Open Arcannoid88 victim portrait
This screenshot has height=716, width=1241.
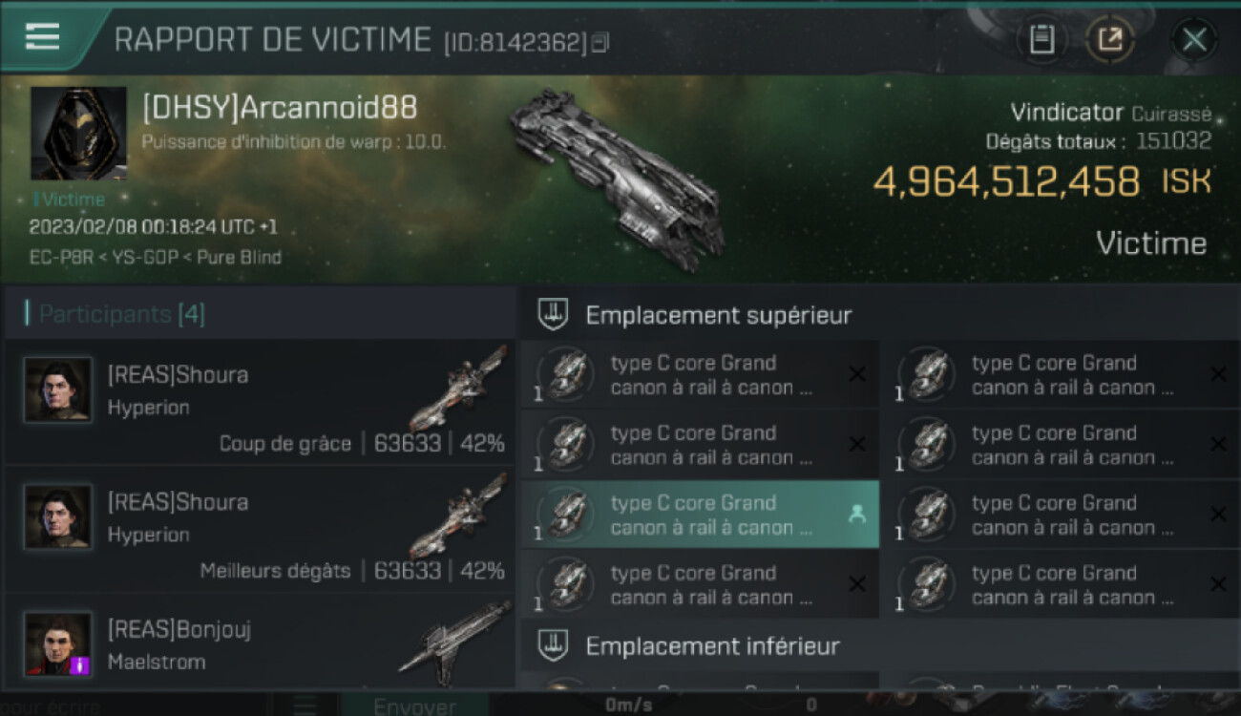tap(78, 134)
